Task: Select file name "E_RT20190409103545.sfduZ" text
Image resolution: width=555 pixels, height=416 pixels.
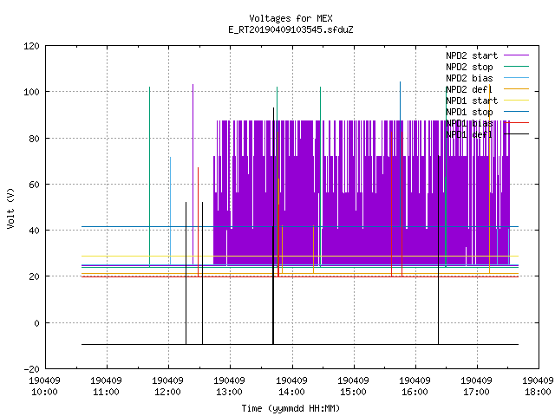Action: coord(291,29)
